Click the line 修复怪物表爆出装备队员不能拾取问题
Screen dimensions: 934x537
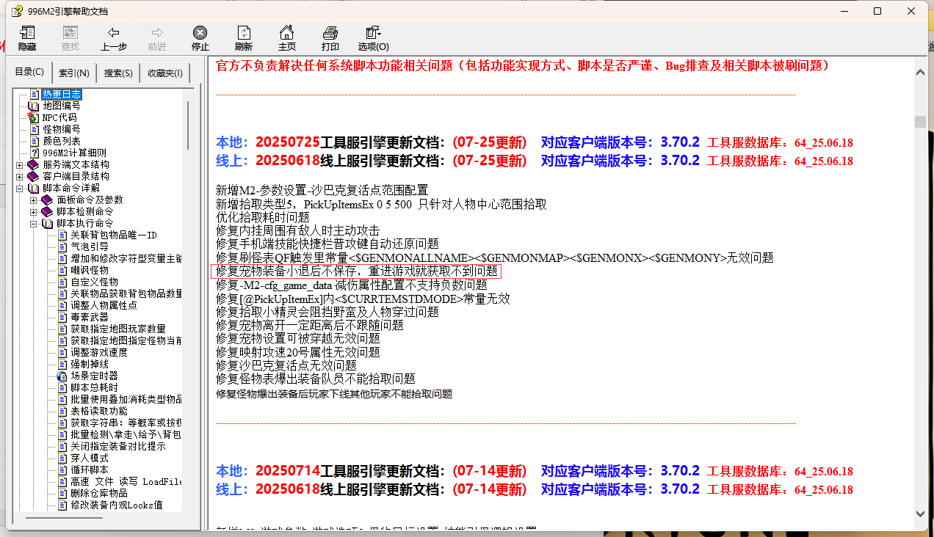point(316,379)
